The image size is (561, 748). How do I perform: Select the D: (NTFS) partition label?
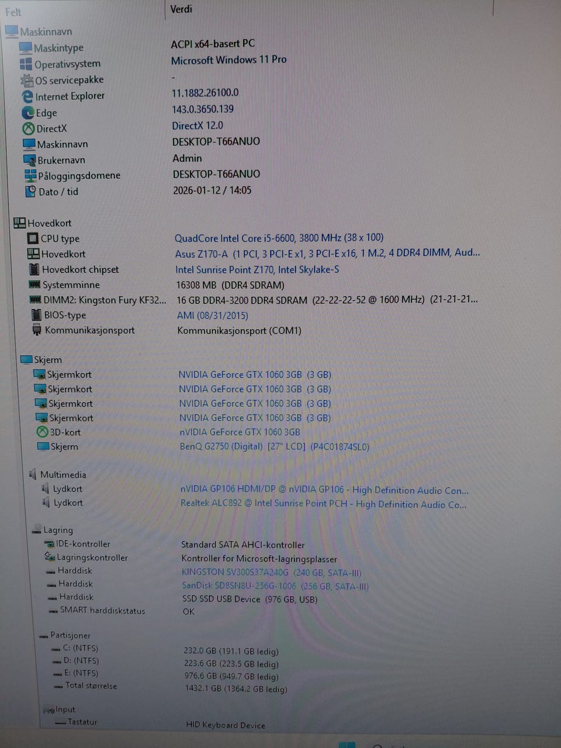coord(81,661)
